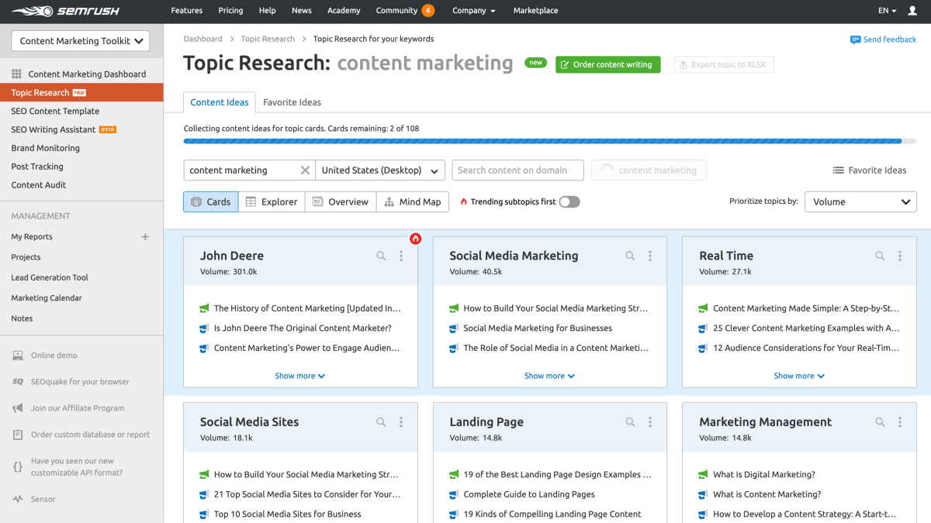Search the Landing Page card
Screen dimensions: 931x523
(x=630, y=422)
